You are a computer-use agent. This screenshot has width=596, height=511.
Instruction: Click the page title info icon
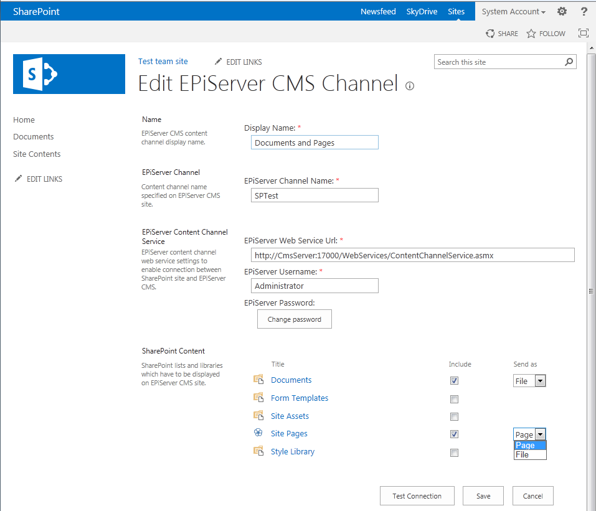pyautogui.click(x=409, y=86)
